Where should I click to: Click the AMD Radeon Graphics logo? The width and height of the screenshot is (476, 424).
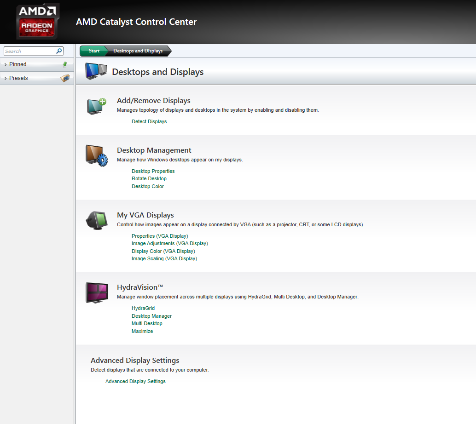pos(37,22)
